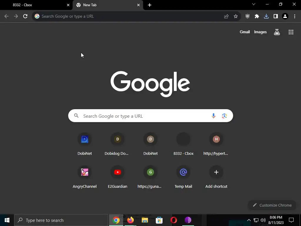Open the http://hypert... shortcut
This screenshot has height=226, width=301.
coord(216,144)
